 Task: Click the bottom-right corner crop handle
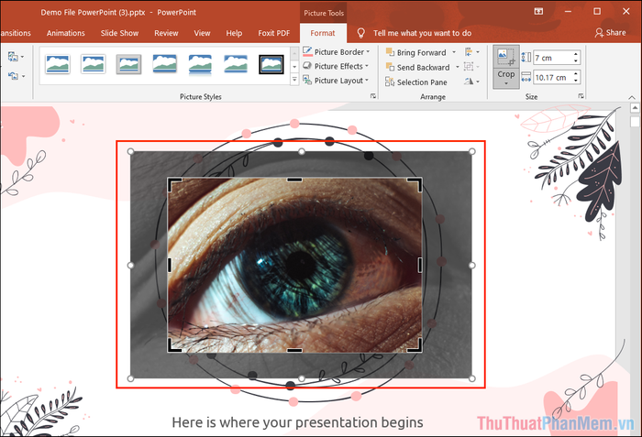pyautogui.click(x=415, y=346)
